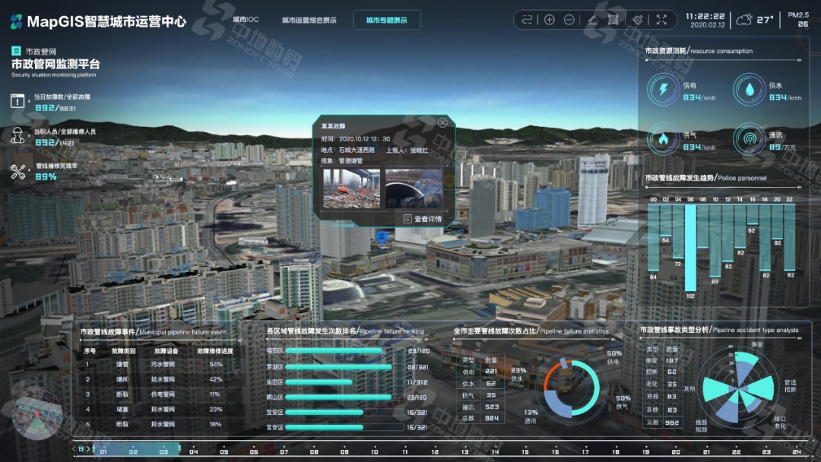Select the 城市专题展示 tab
This screenshot has height=462, width=821.
(386, 20)
